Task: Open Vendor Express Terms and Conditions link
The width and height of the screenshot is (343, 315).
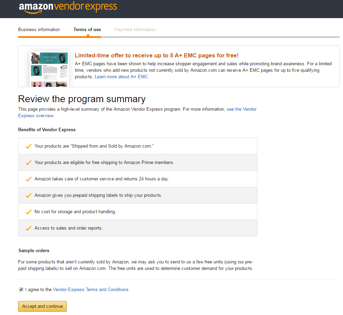Action: [x=91, y=289]
